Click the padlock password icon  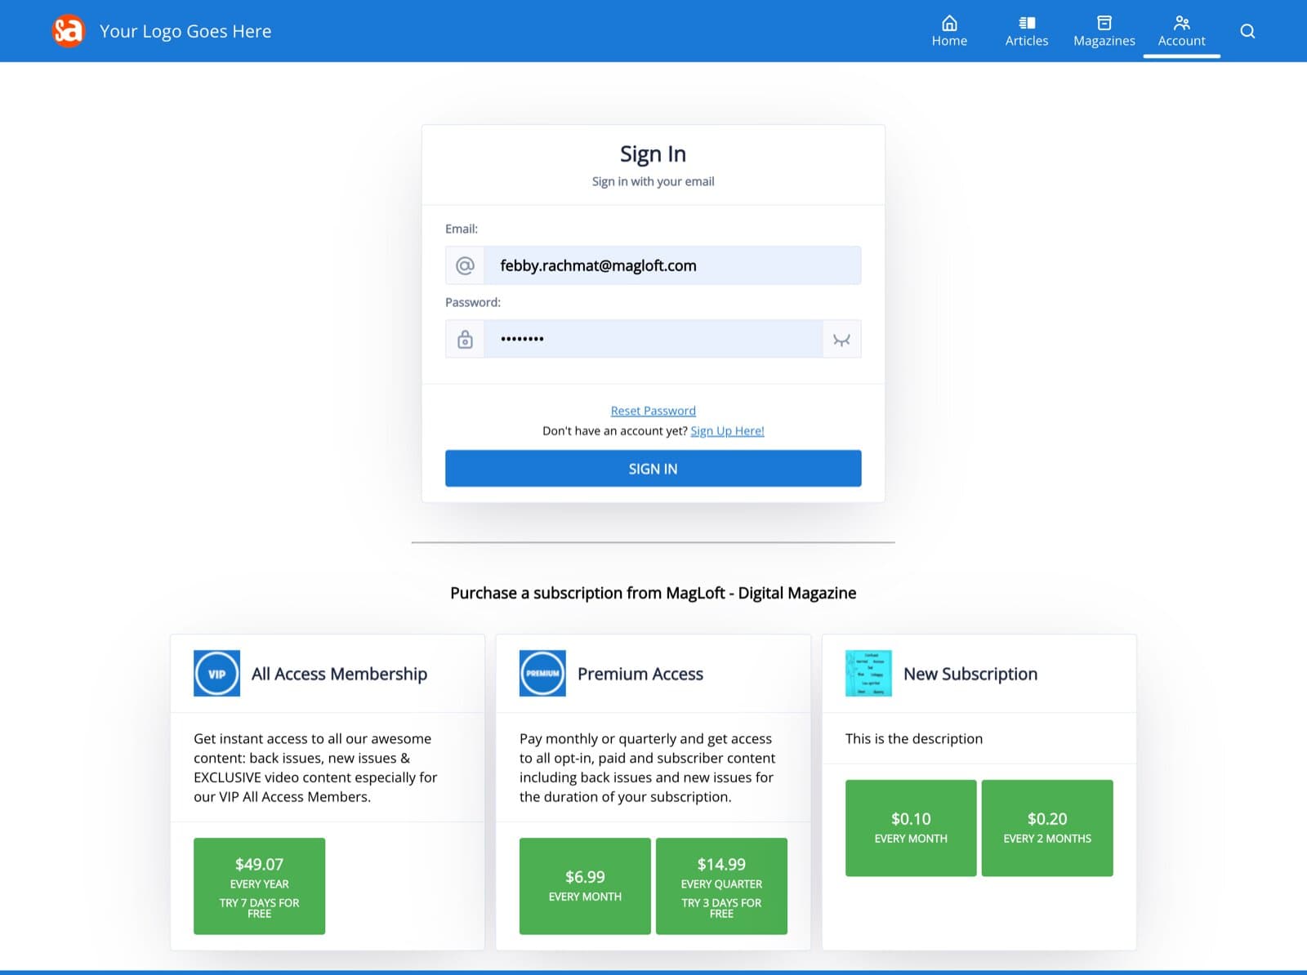pos(465,339)
